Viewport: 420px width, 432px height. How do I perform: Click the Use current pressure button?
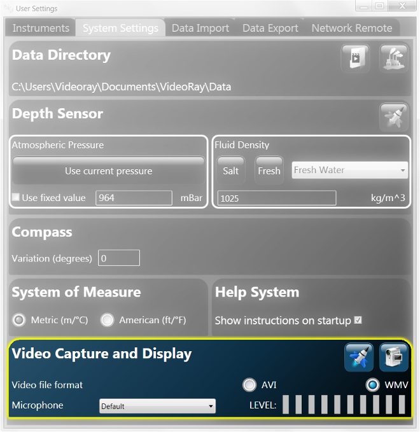point(109,171)
